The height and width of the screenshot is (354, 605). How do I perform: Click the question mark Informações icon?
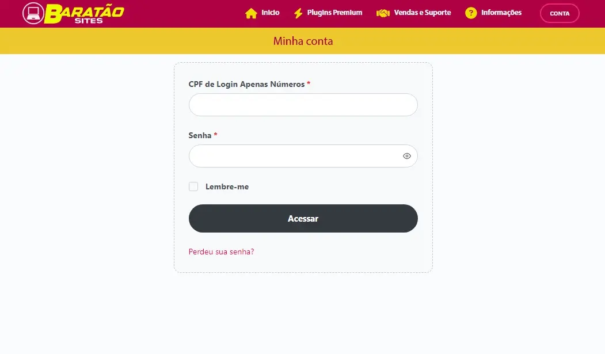pyautogui.click(x=471, y=13)
